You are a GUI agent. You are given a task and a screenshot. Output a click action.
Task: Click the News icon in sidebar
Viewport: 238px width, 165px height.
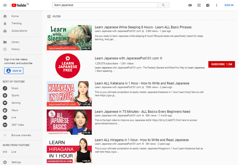pos(5,110)
